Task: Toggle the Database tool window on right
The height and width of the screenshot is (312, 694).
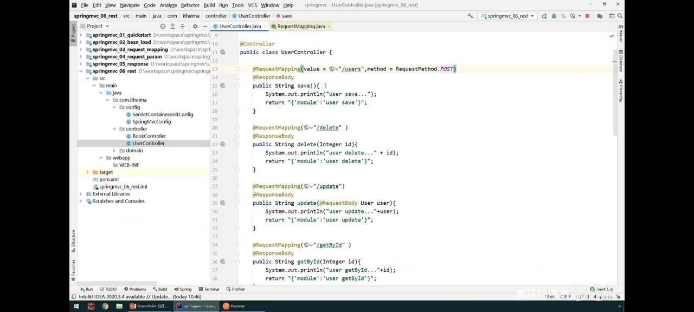Action: (621, 61)
